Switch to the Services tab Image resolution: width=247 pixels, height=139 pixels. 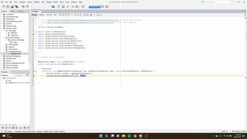20,11
